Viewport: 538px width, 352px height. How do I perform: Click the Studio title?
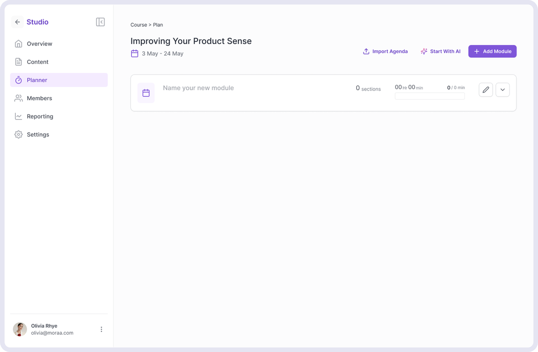[x=37, y=22]
